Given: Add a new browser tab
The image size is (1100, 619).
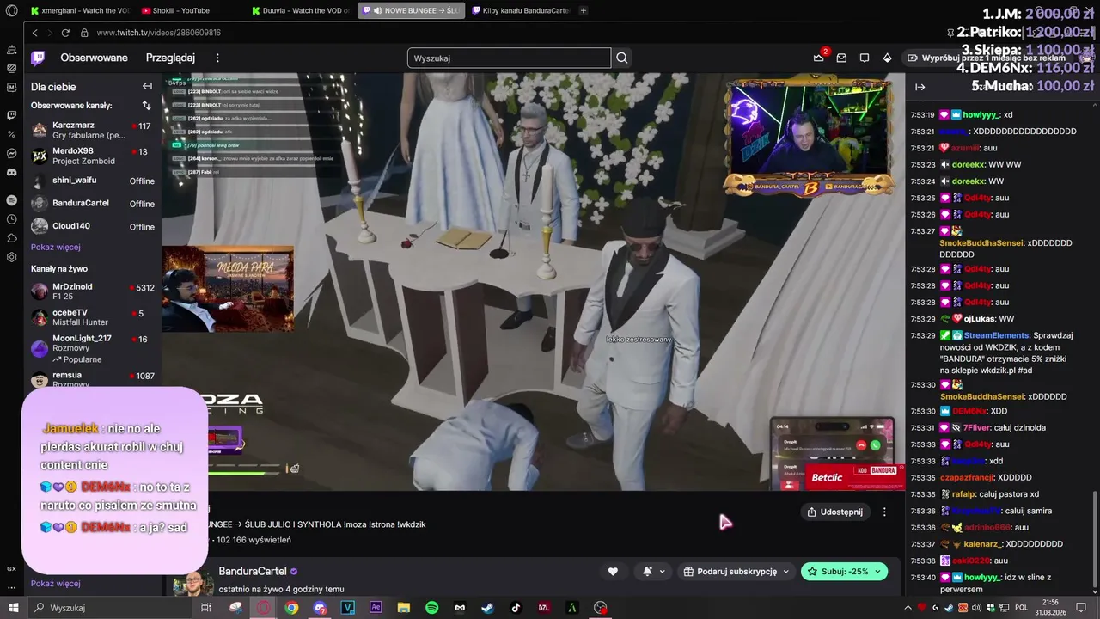Looking at the screenshot, I should 584,10.
